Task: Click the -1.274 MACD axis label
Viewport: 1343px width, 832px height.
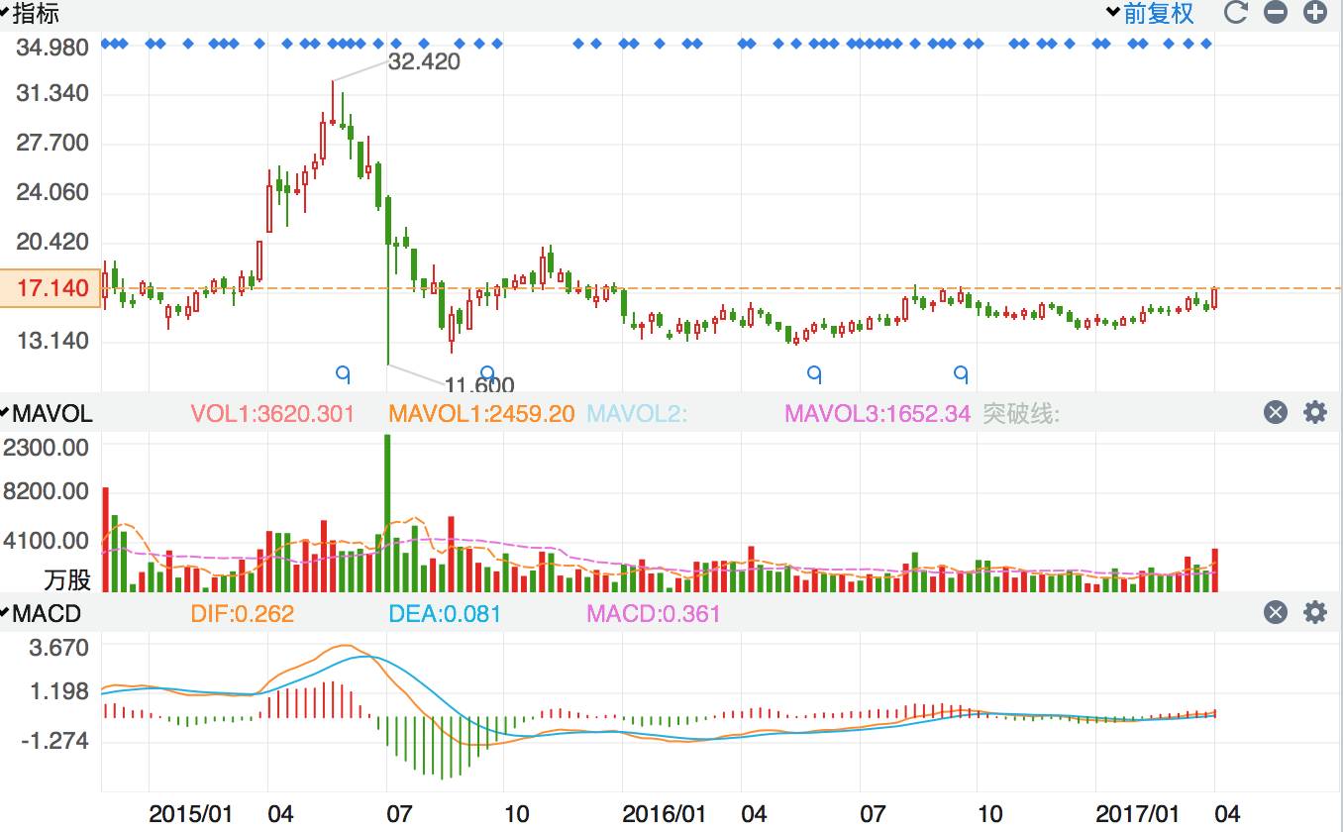Action: point(57,741)
